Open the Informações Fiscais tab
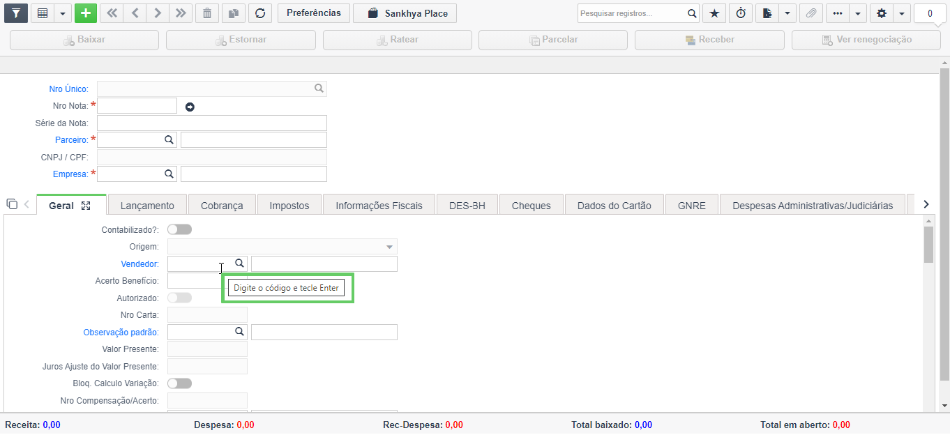950x435 pixels. [x=379, y=205]
